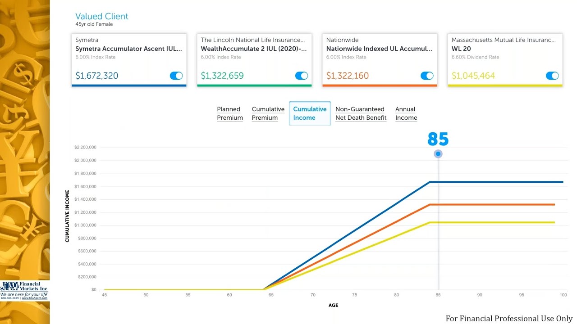
Task: Select the Cumulative Income tab
Action: click(x=310, y=113)
